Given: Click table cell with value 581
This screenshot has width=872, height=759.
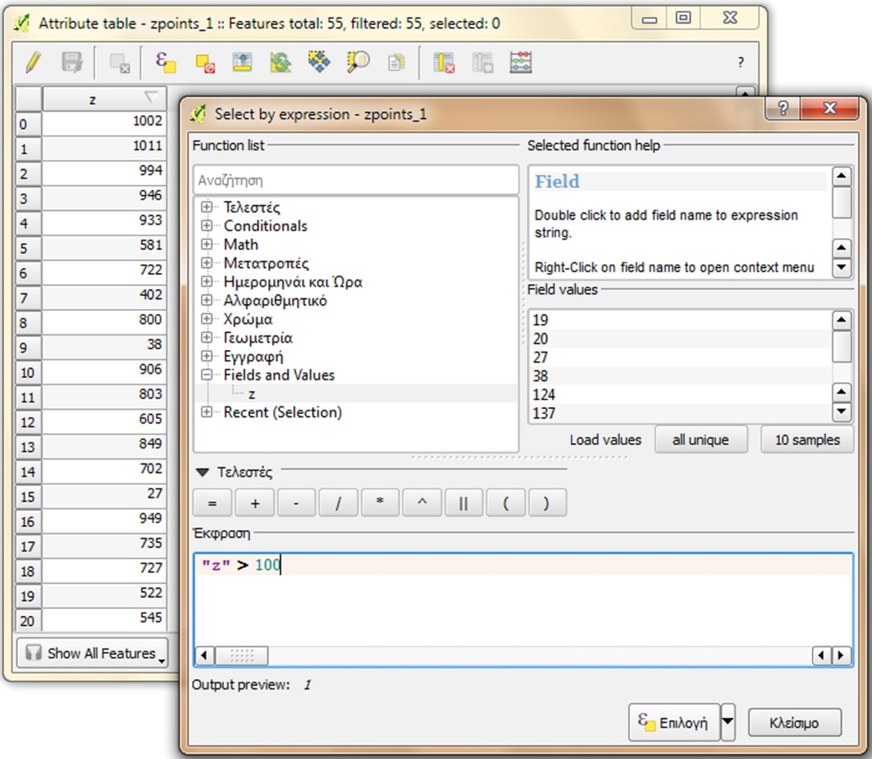Looking at the screenshot, I should 104,245.
